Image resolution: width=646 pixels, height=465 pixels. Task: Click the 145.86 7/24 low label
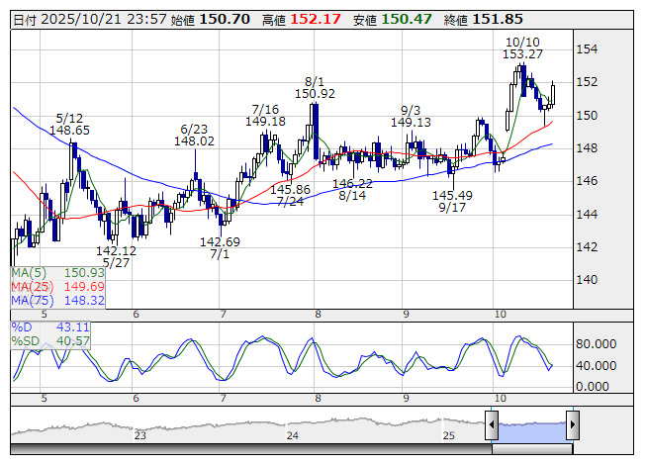click(x=290, y=195)
